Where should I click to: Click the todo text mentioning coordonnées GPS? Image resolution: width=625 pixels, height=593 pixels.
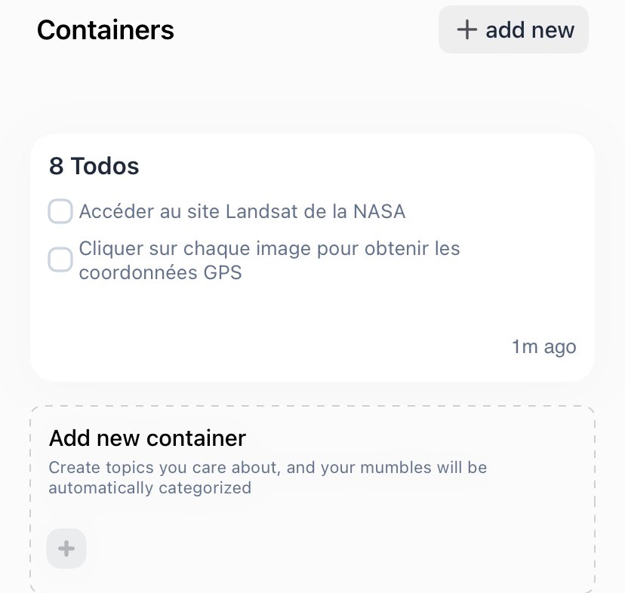click(x=160, y=273)
